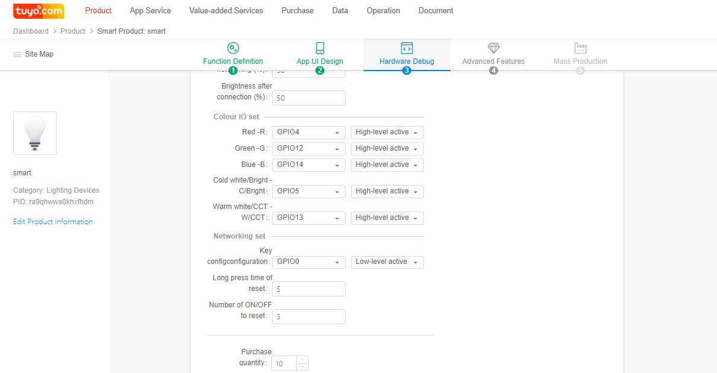The image size is (717, 373).
Task: Click the Function Definition gear icon
Action: click(233, 48)
